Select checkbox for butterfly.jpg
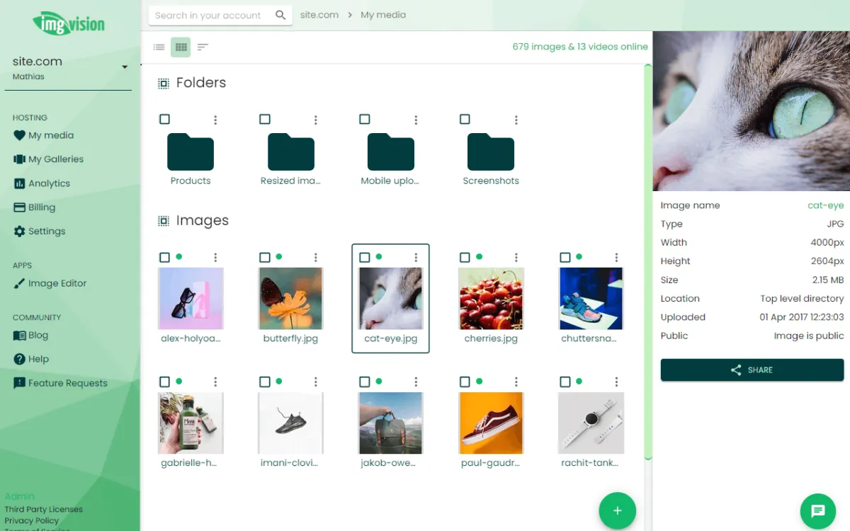The height and width of the screenshot is (531, 850). [265, 258]
